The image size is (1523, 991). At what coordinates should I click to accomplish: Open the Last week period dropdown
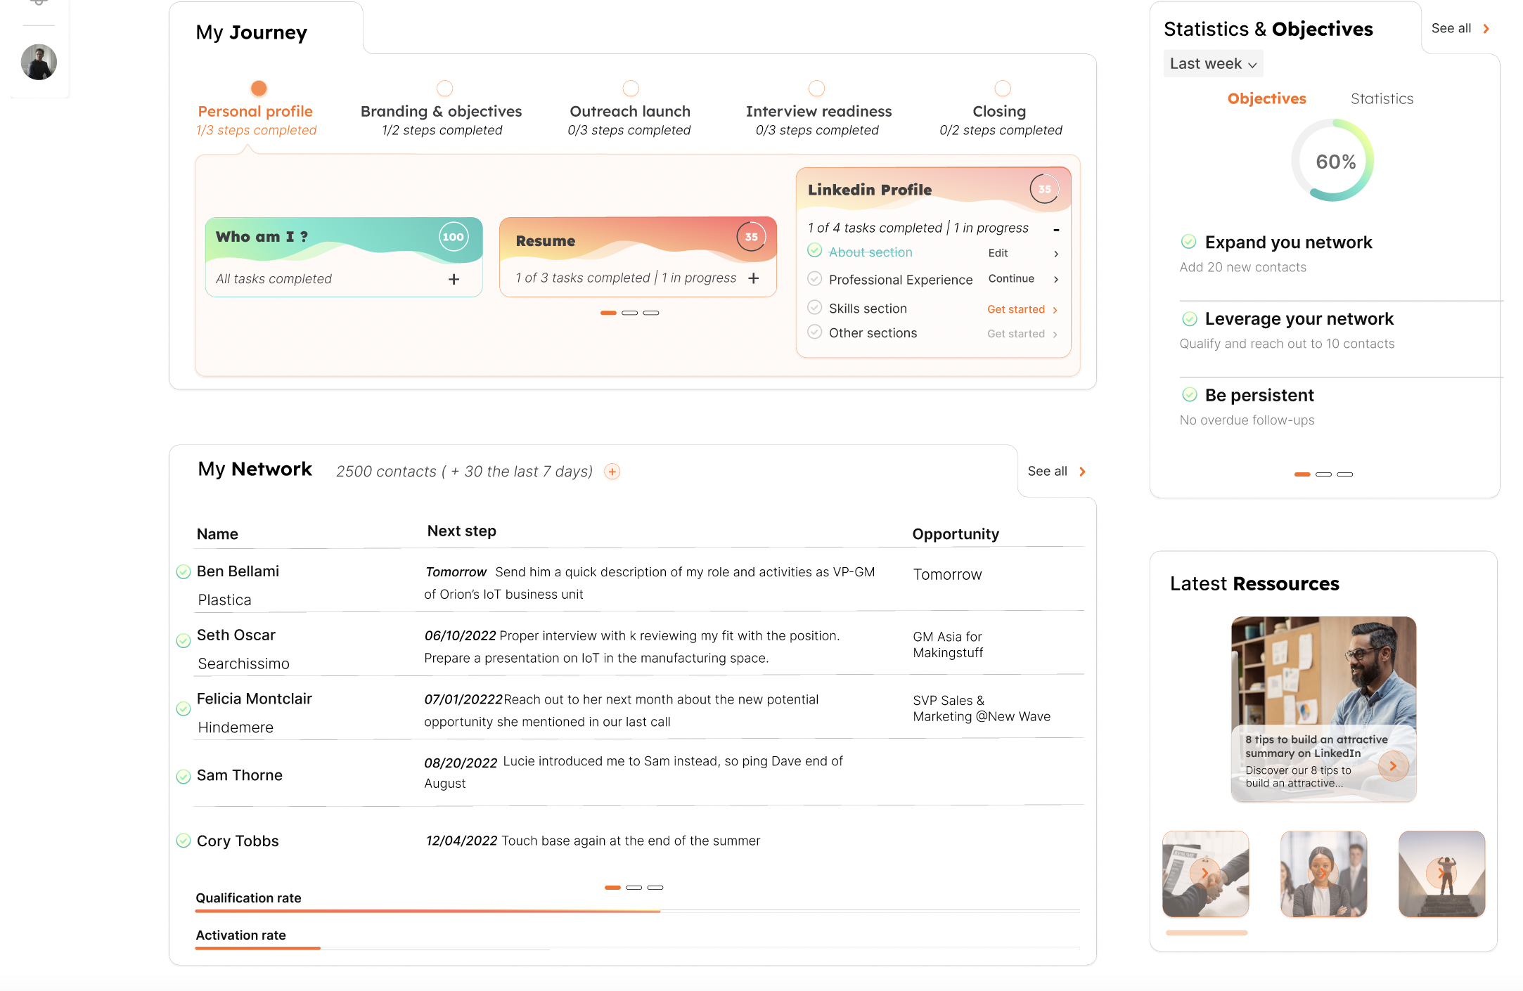coord(1213,64)
